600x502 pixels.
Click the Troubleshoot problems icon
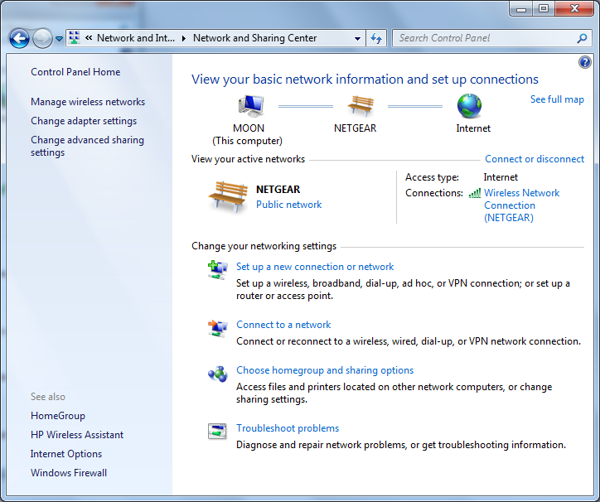(217, 432)
